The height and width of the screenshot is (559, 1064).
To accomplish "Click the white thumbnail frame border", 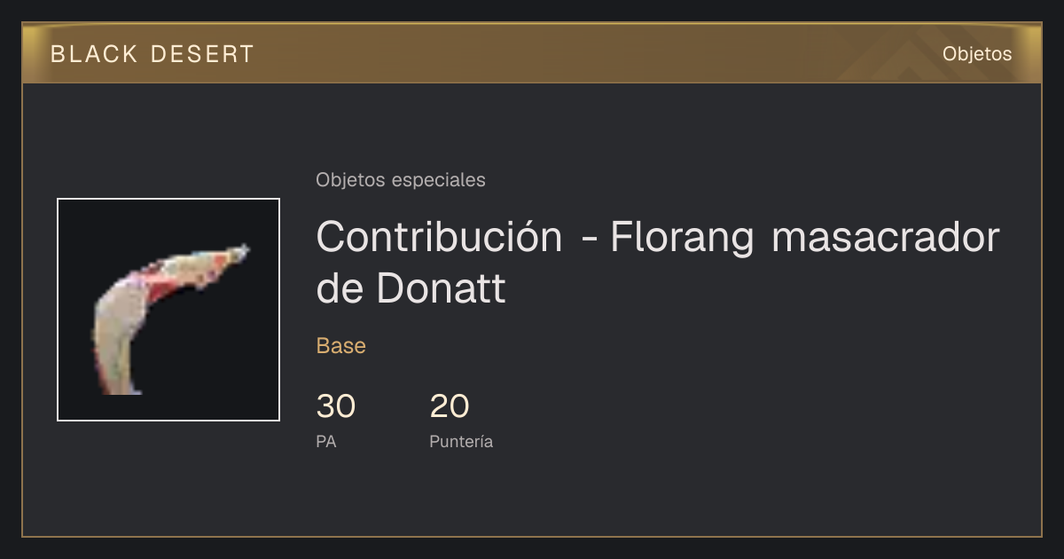I will pos(168,199).
